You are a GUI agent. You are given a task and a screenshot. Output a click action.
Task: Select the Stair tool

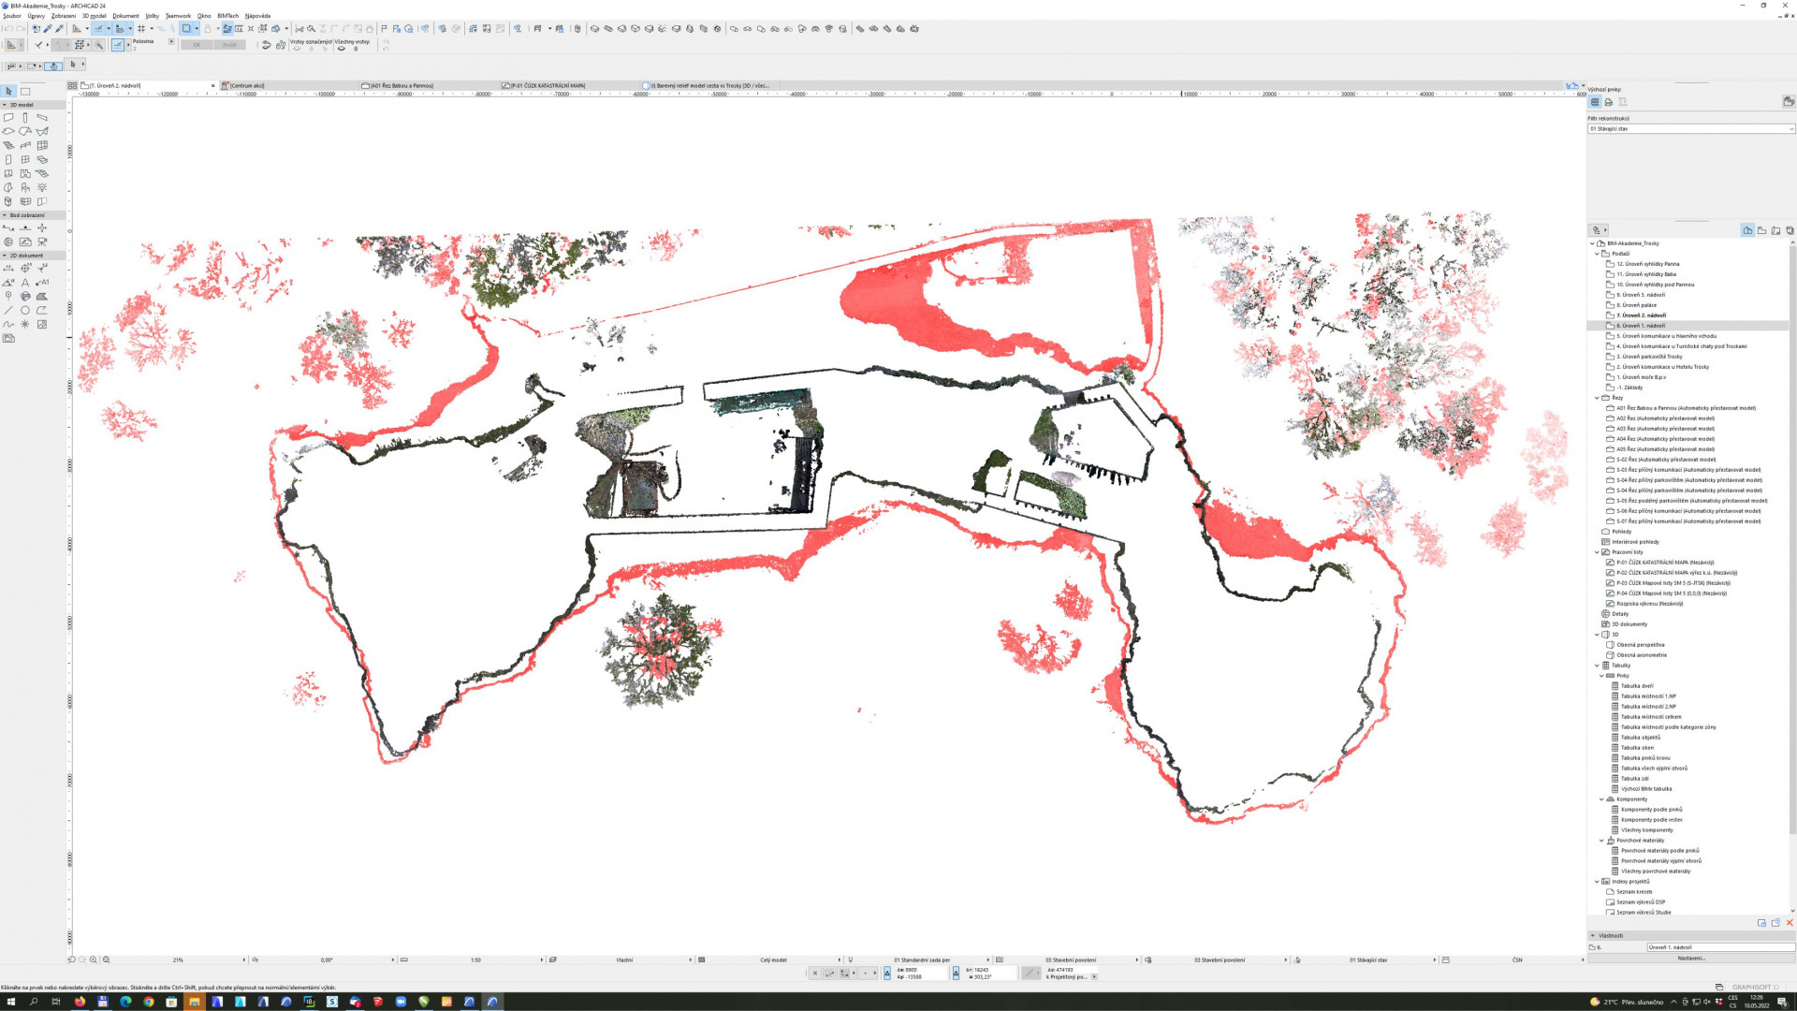[8, 146]
